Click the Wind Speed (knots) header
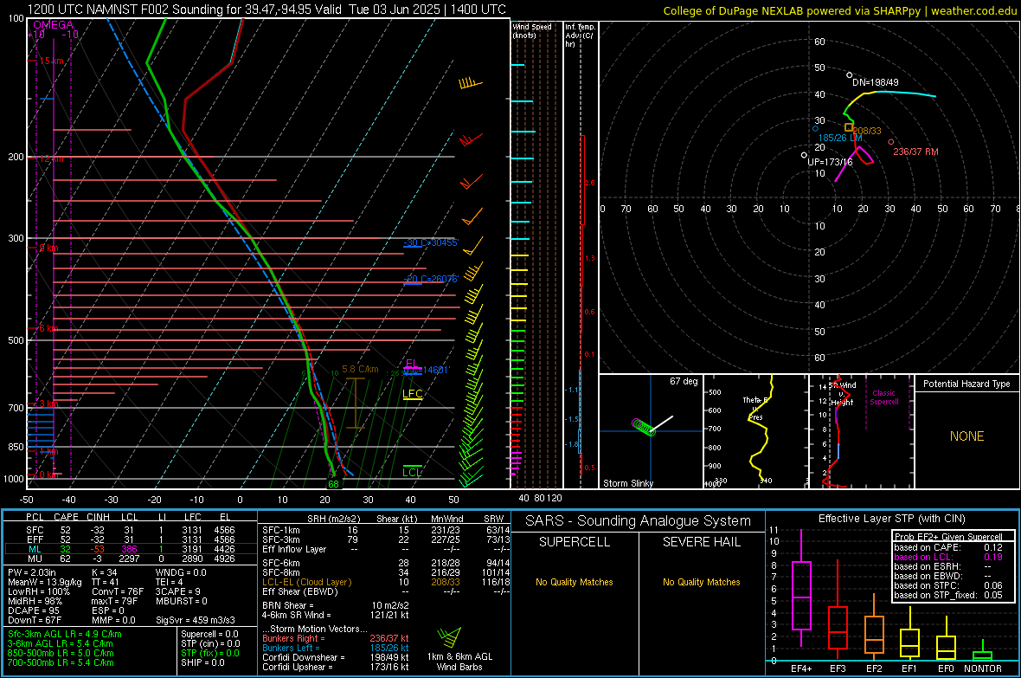1021x678 pixels. [x=532, y=30]
